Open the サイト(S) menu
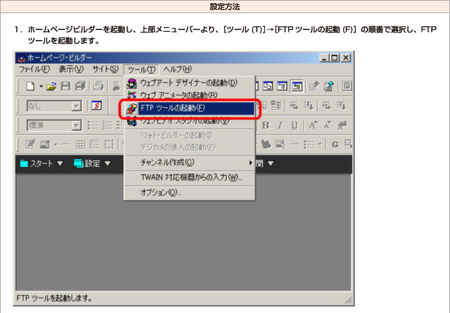The height and width of the screenshot is (313, 450). point(106,69)
